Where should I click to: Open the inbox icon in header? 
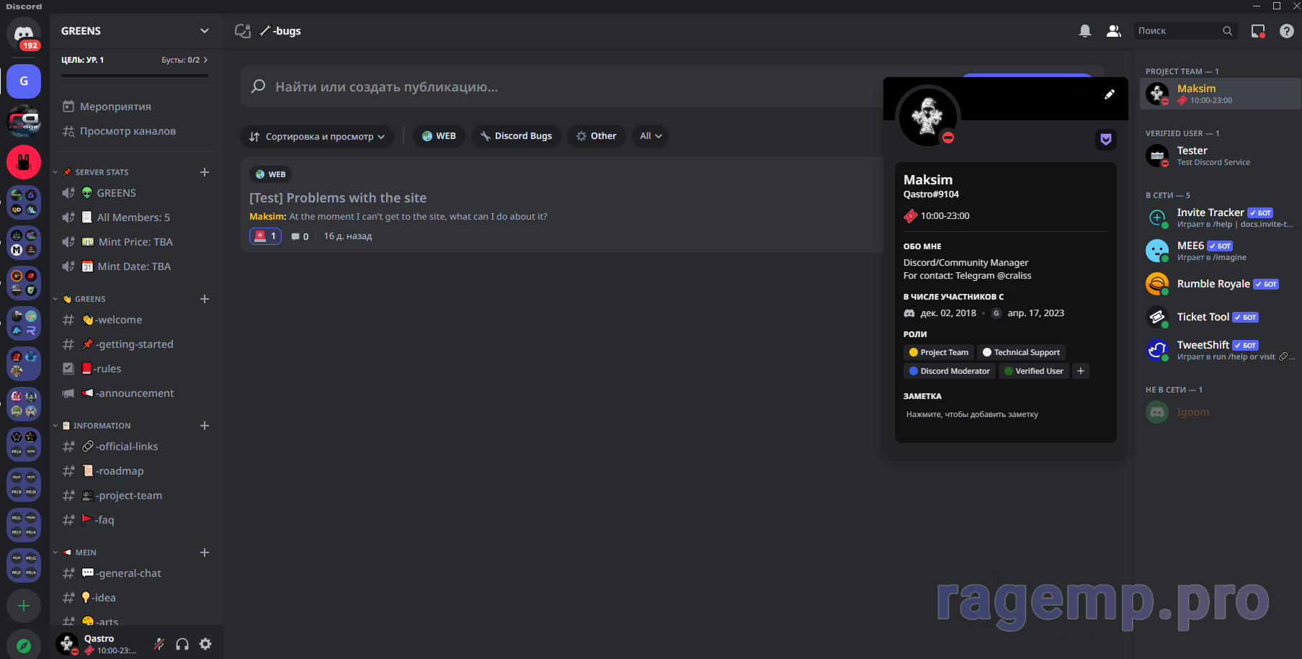1258,31
